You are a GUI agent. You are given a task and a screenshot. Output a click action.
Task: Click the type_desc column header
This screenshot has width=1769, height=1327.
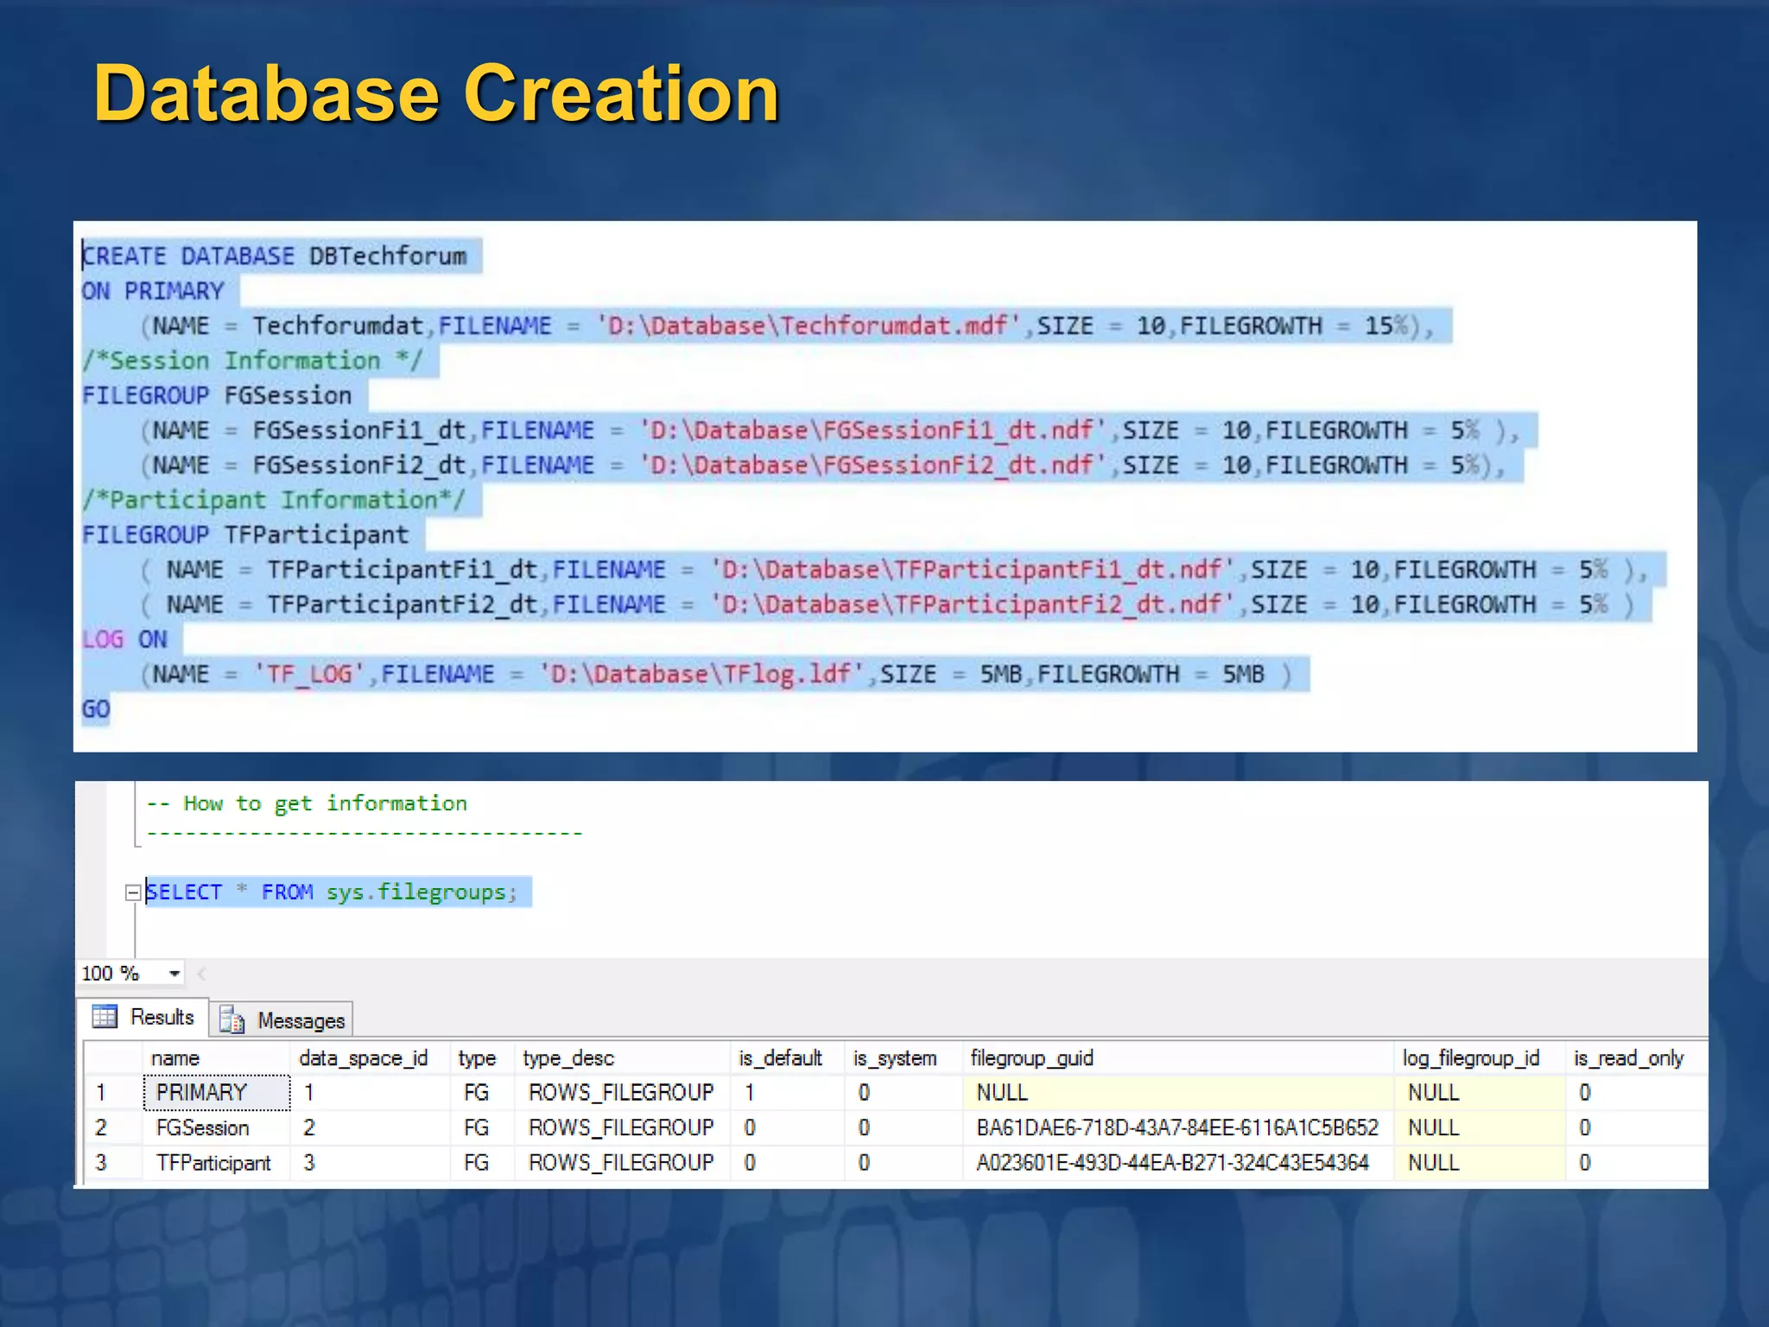pos(623,1058)
